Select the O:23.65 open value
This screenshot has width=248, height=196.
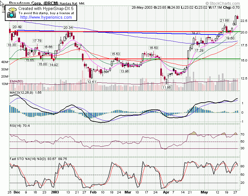click(160, 8)
